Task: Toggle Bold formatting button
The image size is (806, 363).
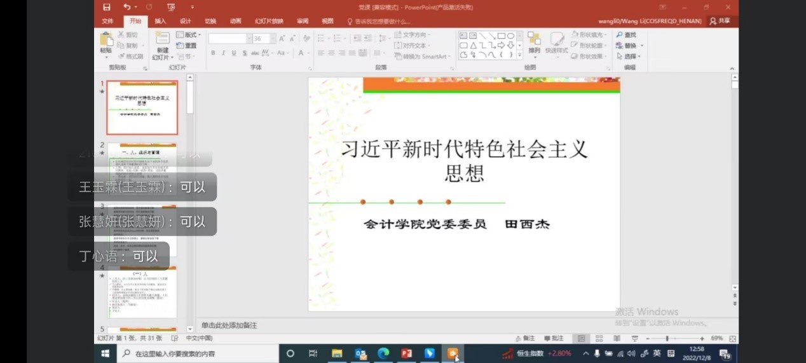Action: click(x=213, y=53)
